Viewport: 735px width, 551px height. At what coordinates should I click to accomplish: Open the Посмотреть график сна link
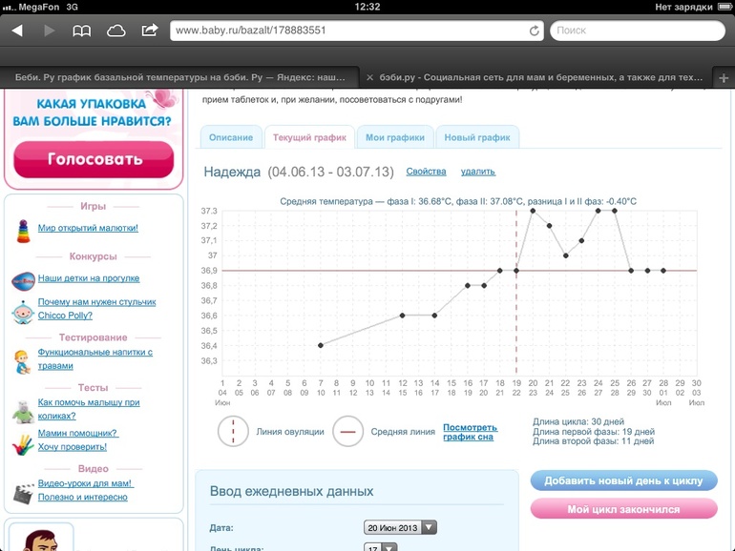pyautogui.click(x=470, y=432)
